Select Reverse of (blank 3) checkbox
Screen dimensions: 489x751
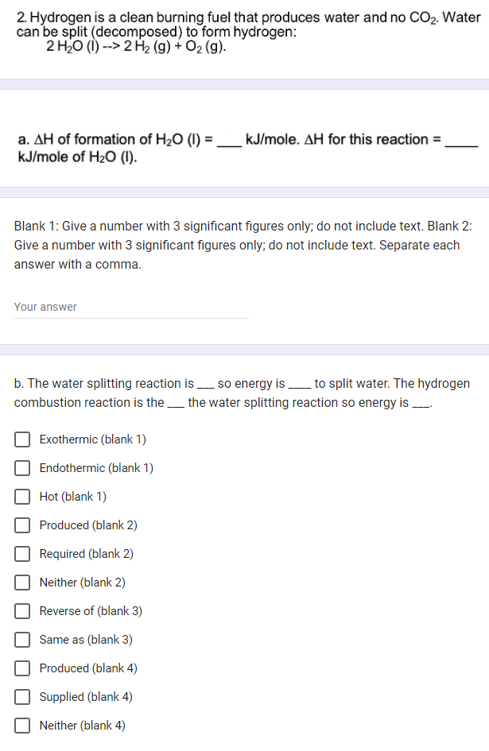pos(22,610)
